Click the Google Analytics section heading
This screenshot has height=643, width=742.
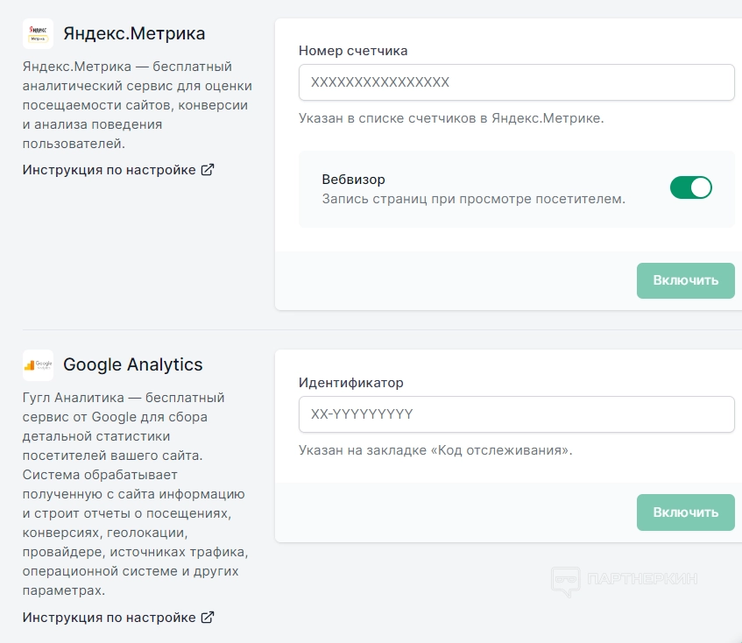[133, 365]
